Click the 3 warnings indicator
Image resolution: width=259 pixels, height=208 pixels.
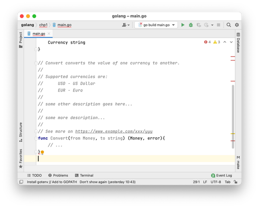[x=217, y=42]
